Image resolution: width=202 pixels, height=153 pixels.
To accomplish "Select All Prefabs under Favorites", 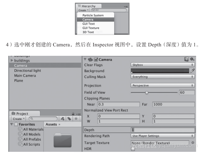I will pyautogui.click(x=32, y=139).
